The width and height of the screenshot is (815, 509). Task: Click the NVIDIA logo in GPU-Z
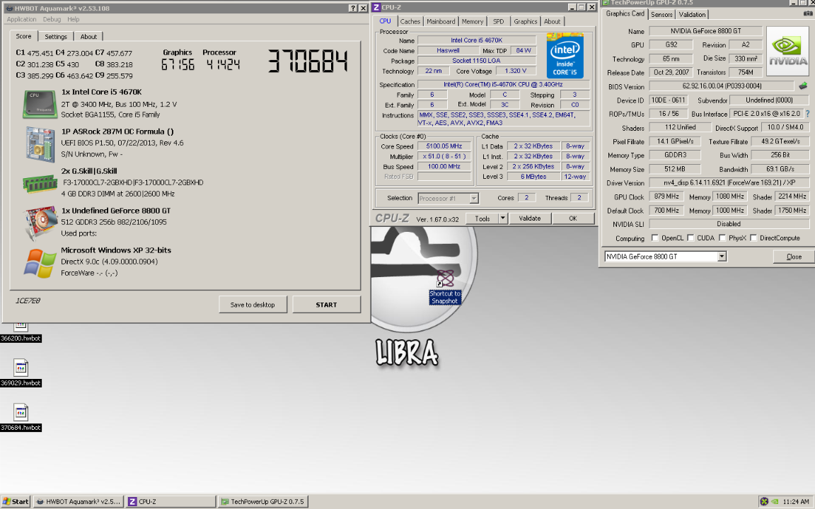(x=787, y=51)
